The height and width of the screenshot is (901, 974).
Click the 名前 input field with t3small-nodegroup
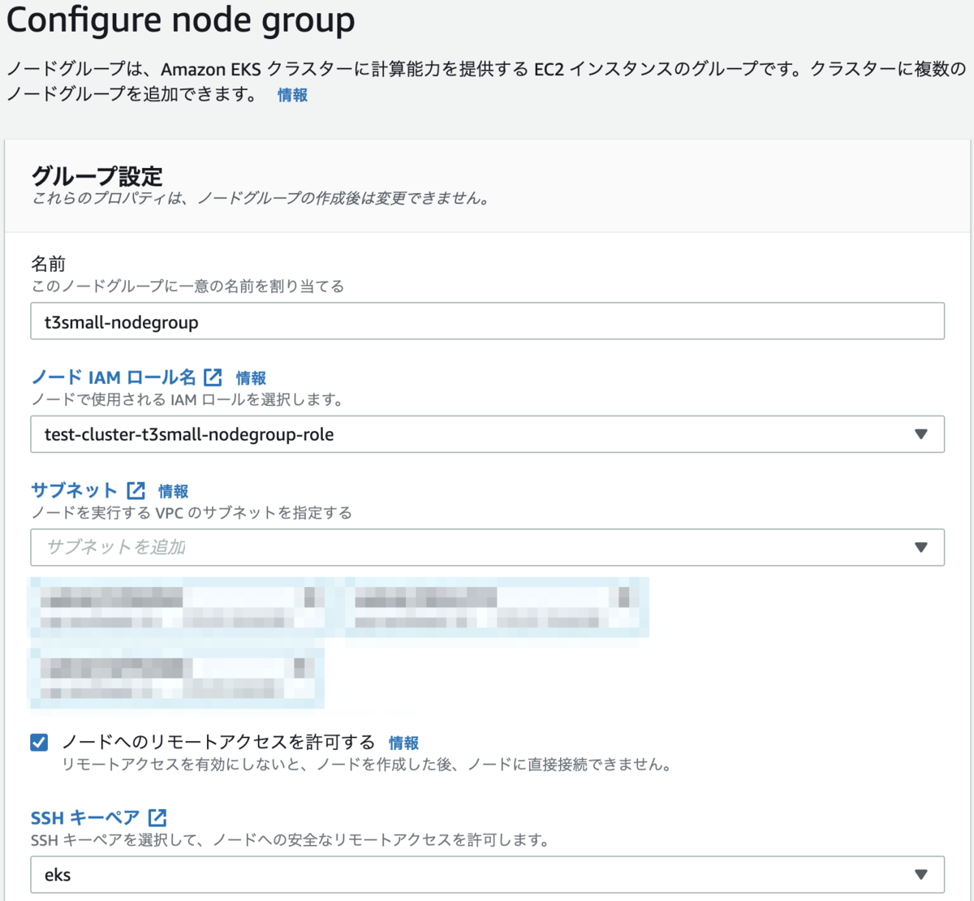click(x=487, y=321)
